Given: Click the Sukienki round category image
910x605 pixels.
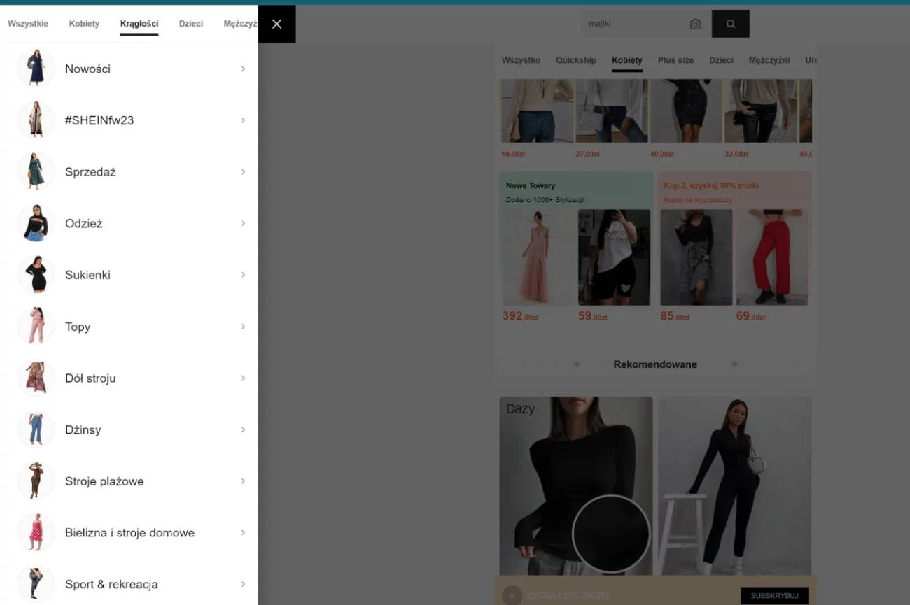Looking at the screenshot, I should pos(36,275).
